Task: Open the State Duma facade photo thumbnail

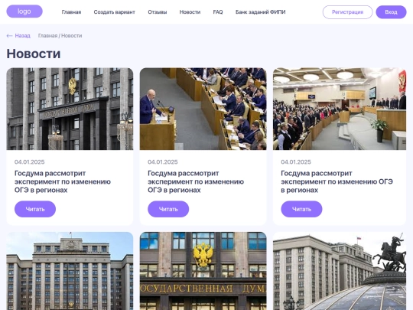Action: coord(70,109)
